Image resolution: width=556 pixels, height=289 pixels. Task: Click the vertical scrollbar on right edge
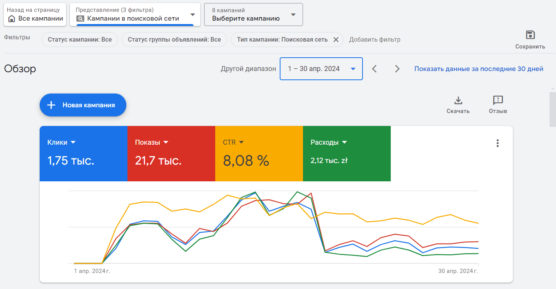point(552,109)
